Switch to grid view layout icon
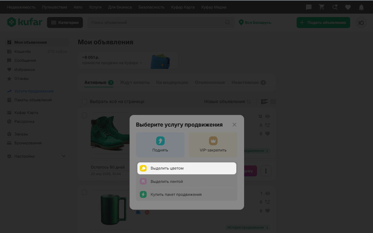 pyautogui.click(x=273, y=102)
